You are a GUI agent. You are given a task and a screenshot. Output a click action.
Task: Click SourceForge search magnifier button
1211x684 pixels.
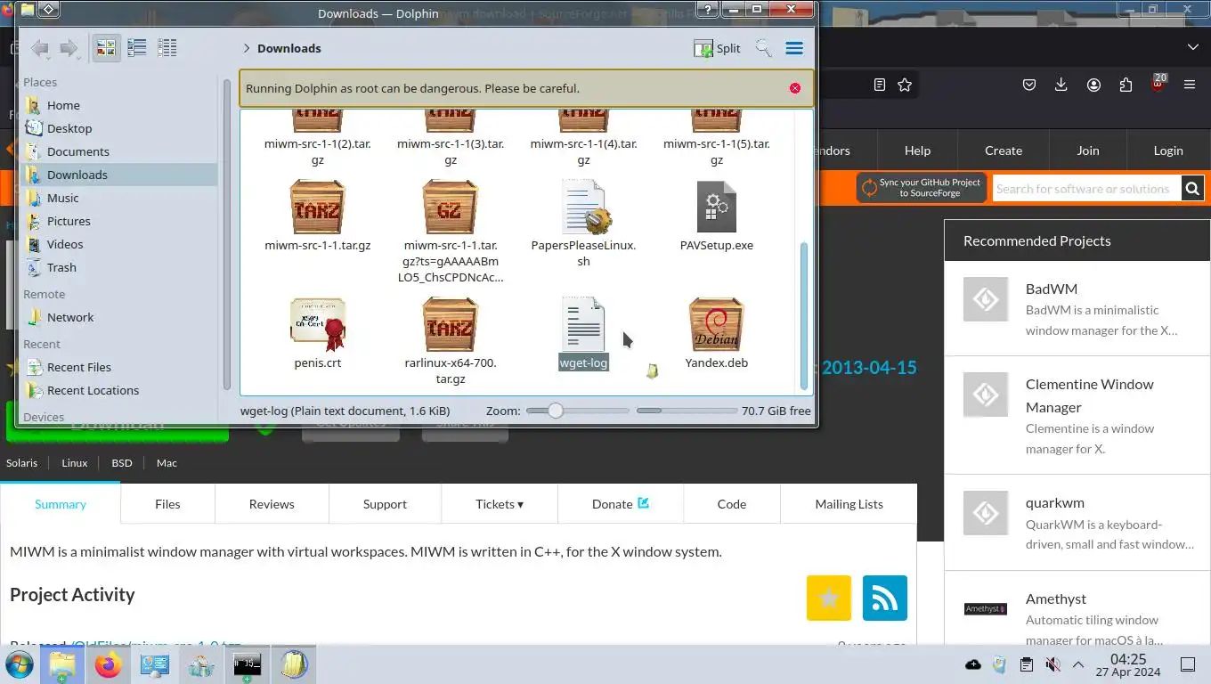[1193, 189]
